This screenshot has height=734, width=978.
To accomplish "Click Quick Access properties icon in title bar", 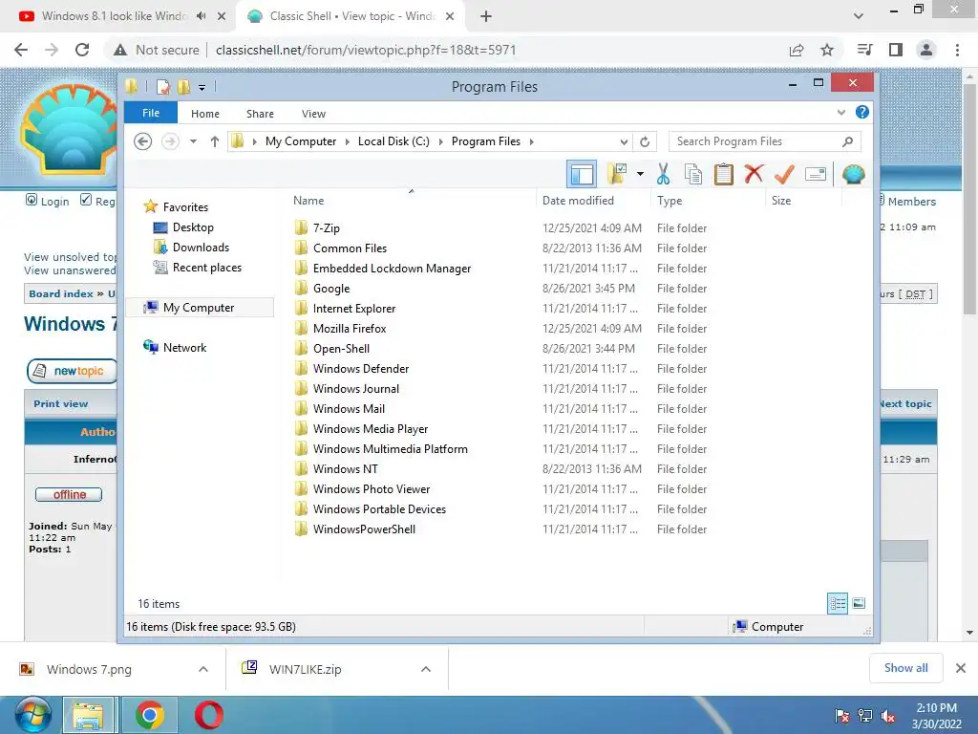I will point(162,87).
